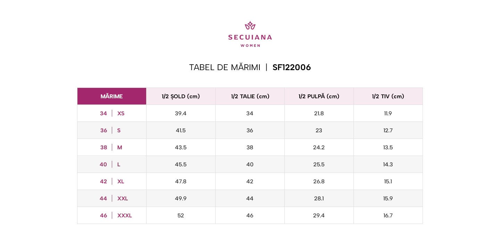Select the 34 XS size row label
This screenshot has height=250, width=500.
pyautogui.click(x=112, y=113)
